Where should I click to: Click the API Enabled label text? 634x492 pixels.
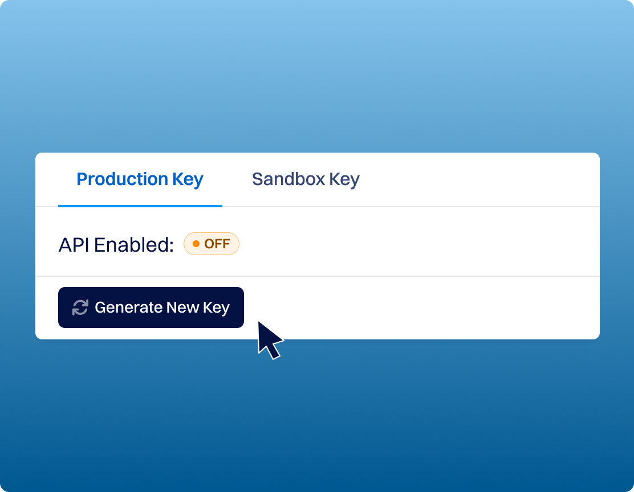pyautogui.click(x=116, y=245)
